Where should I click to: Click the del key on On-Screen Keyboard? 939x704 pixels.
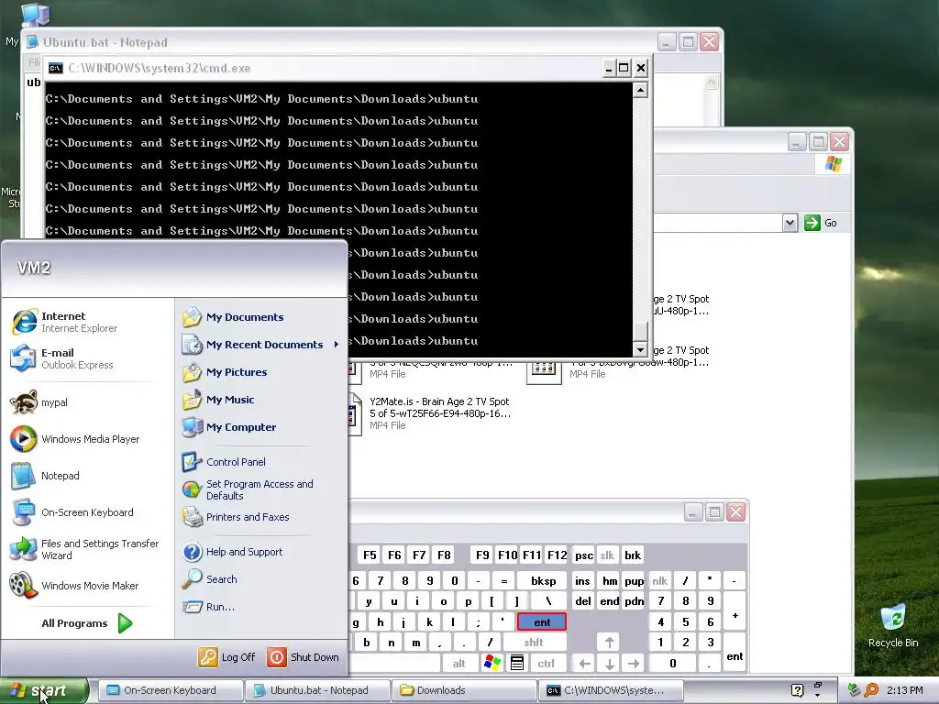coord(583,601)
